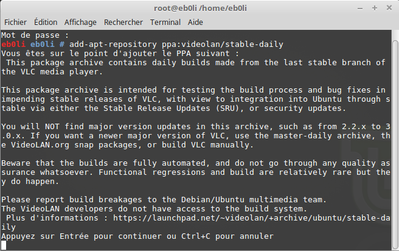This screenshot has width=399, height=251.
Task: Open the Aide menu
Action: point(195,23)
